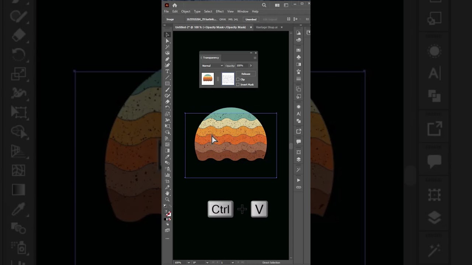Open the Arrange Documents layout switcher

(x=277, y=5)
